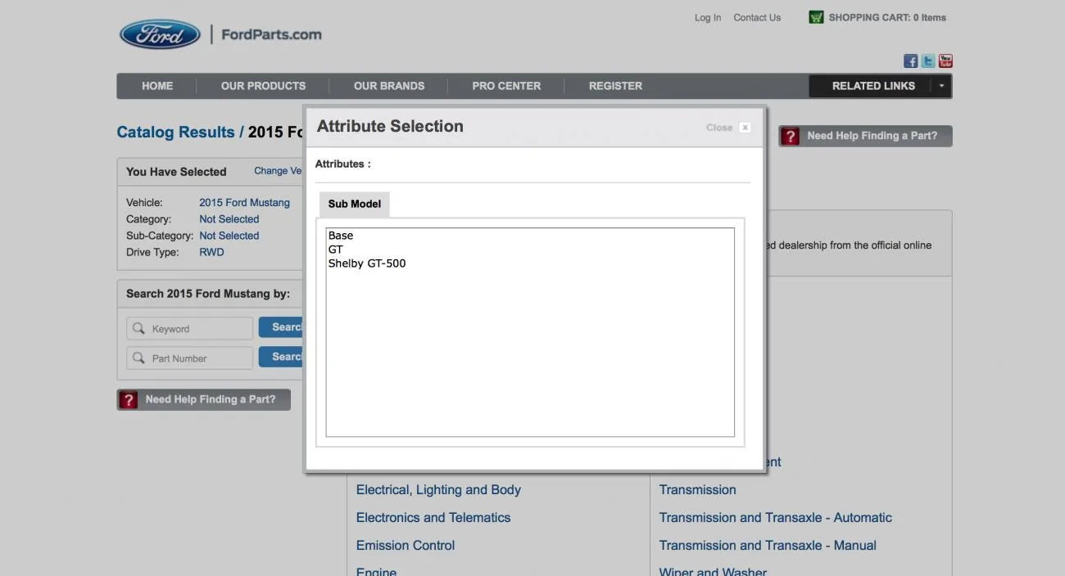The image size is (1065, 576).
Task: Click the RWD drive type link
Action: pyautogui.click(x=211, y=252)
